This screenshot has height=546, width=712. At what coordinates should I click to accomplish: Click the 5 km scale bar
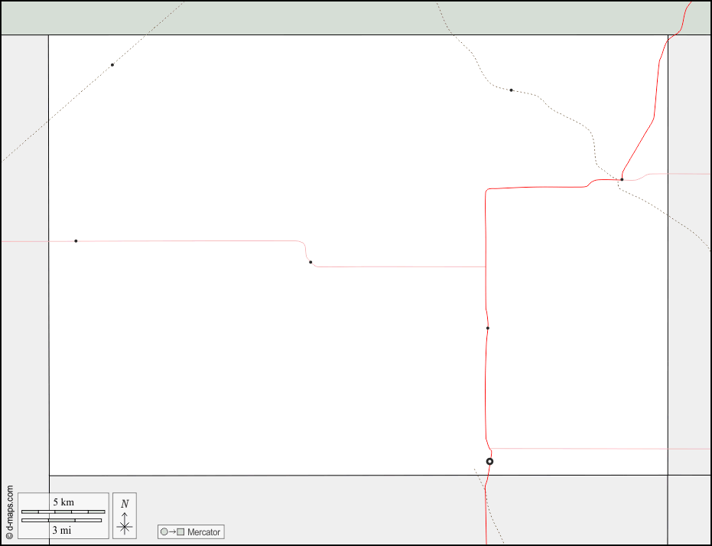63,512
